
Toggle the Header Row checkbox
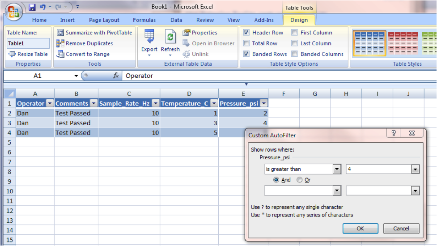(x=246, y=32)
